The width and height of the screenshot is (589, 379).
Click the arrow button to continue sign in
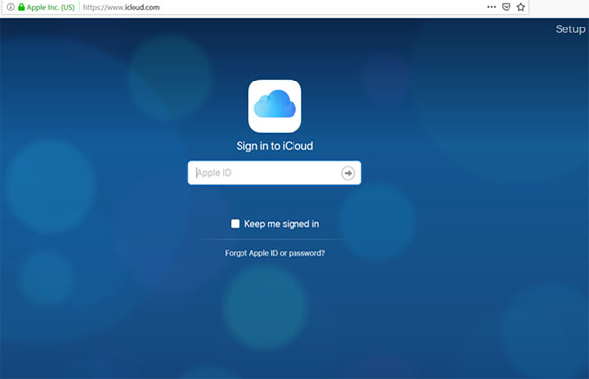coord(348,173)
